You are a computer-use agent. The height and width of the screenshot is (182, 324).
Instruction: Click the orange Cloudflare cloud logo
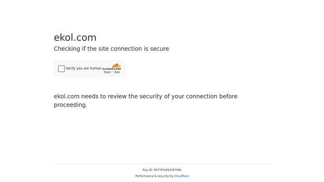click(x=116, y=65)
